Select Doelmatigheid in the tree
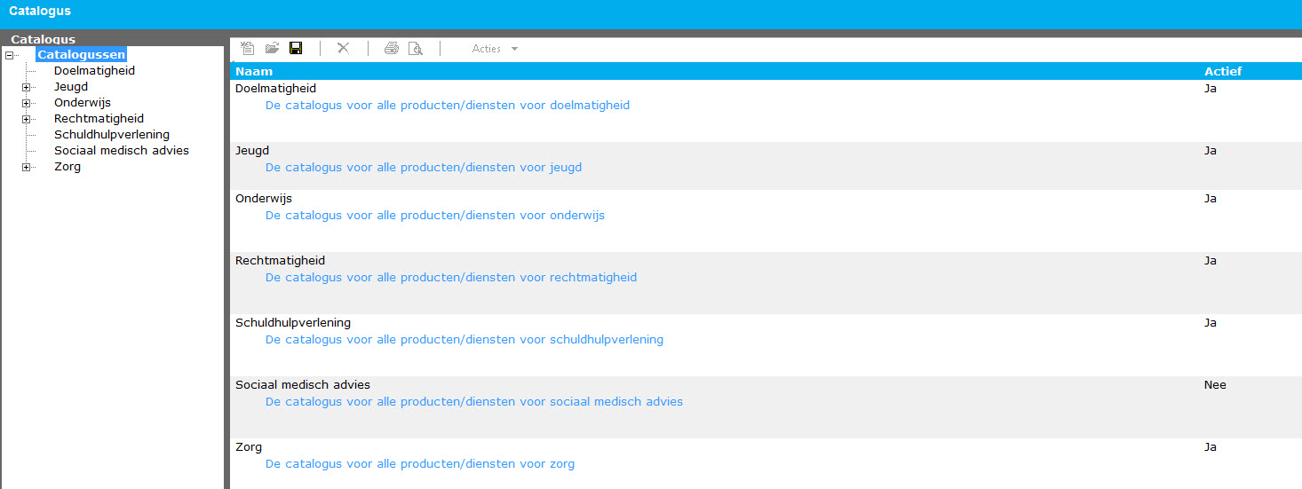Screen dimensions: 1302x489 coord(94,71)
